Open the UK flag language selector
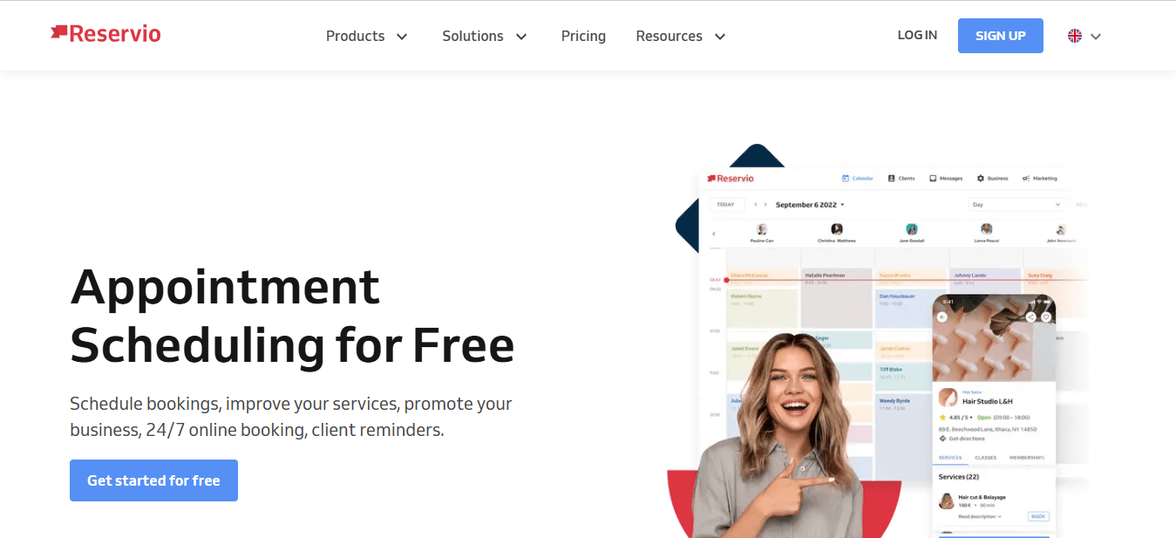This screenshot has height=538, width=1176. click(1084, 36)
